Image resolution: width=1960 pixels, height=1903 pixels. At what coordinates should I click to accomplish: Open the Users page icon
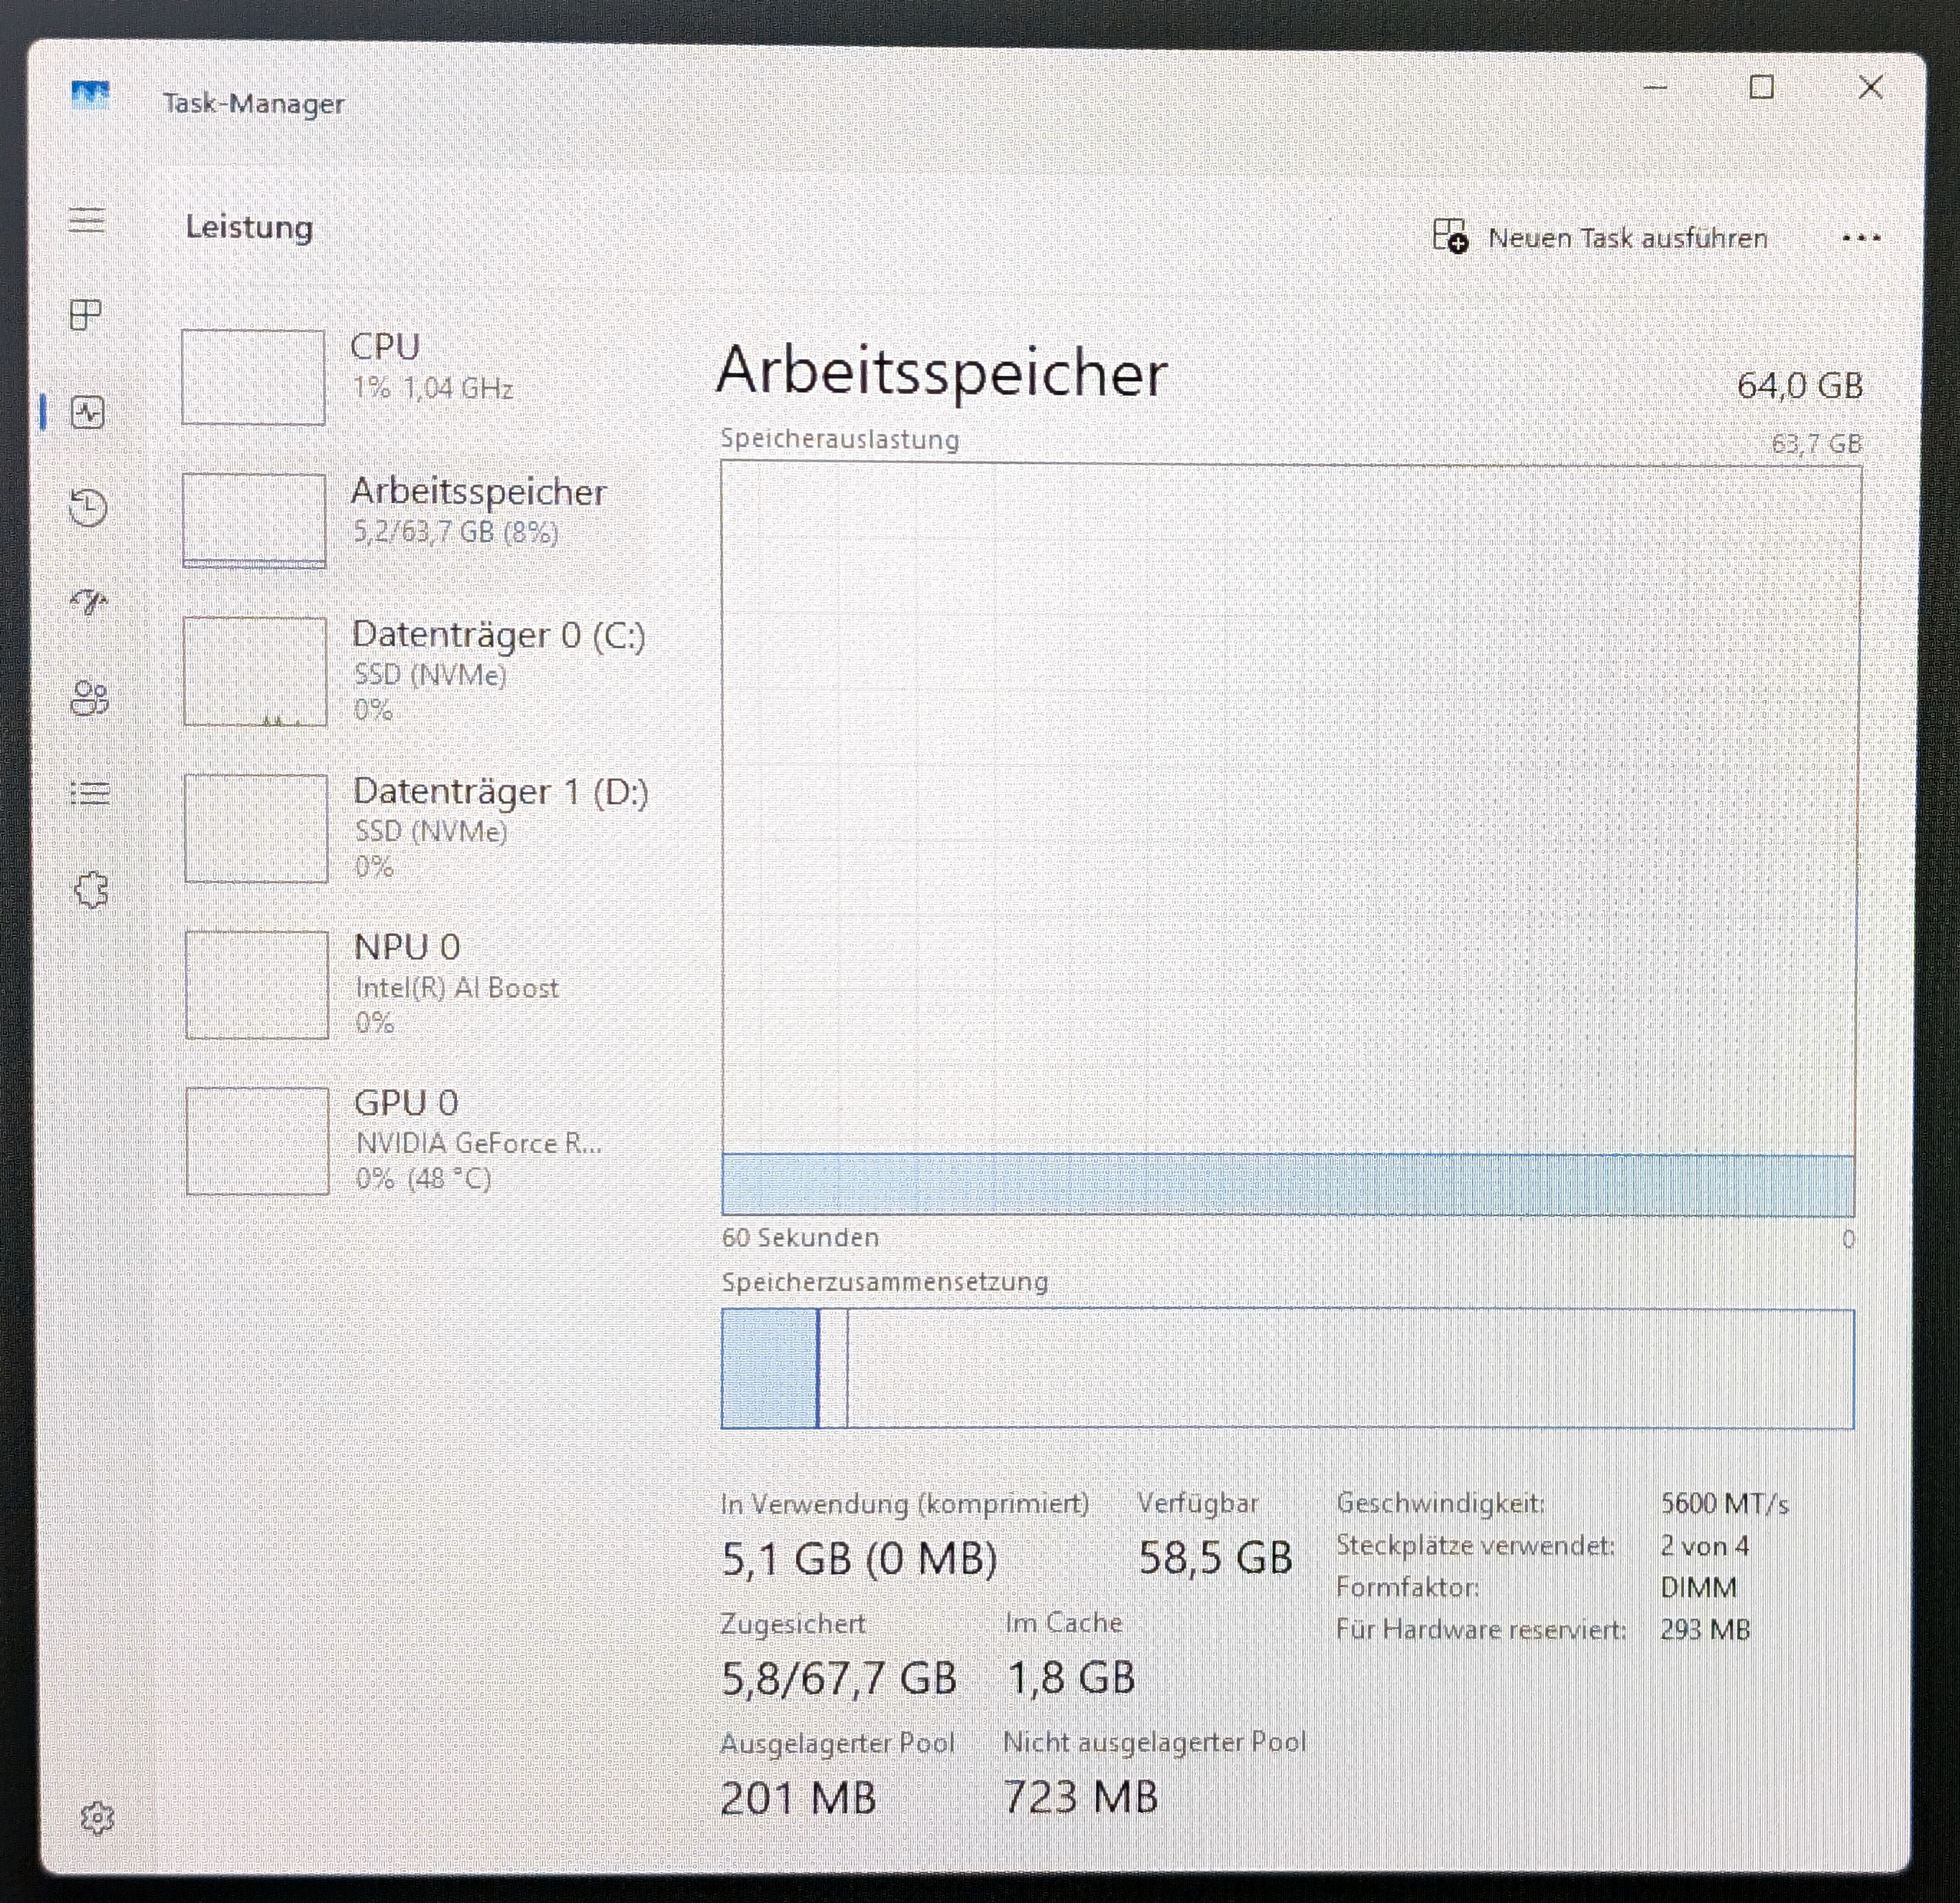[x=90, y=698]
